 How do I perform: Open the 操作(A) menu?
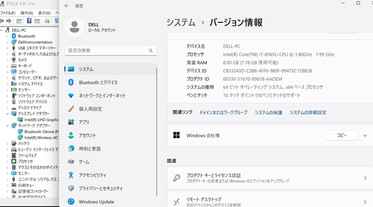(27, 13)
